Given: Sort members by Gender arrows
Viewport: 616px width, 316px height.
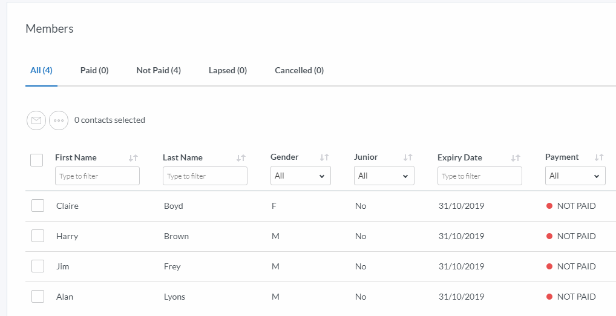Looking at the screenshot, I should 324,157.
